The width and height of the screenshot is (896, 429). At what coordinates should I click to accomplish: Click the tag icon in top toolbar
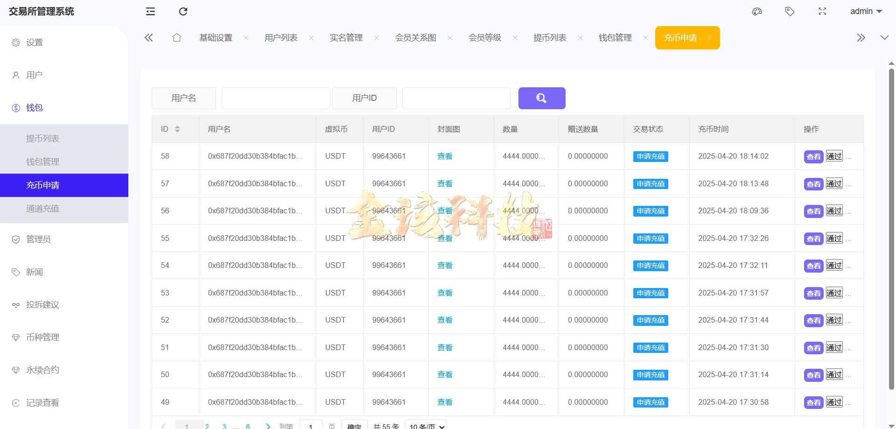790,11
